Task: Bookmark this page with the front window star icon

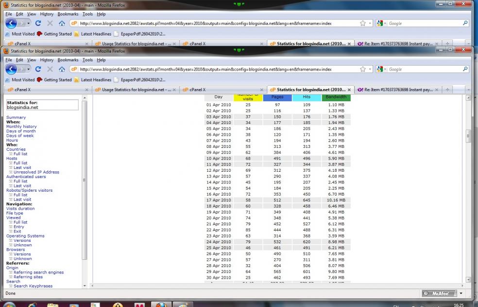Action: click(363, 70)
